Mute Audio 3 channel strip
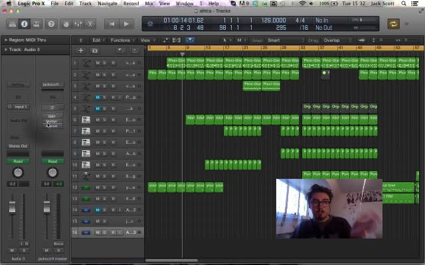 (x=12, y=250)
